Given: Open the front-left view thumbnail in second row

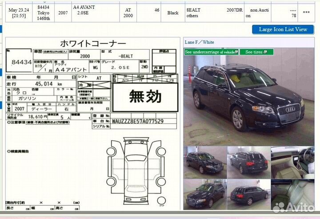Looking at the screenshot, I should coord(205,194).
